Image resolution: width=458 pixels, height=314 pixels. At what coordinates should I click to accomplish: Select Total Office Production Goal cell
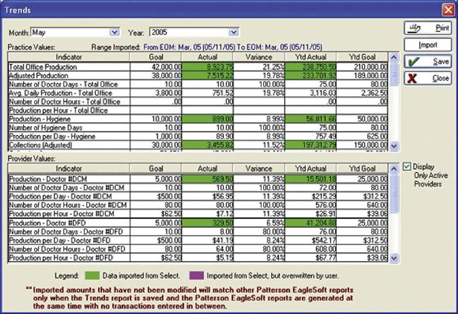[156, 68]
